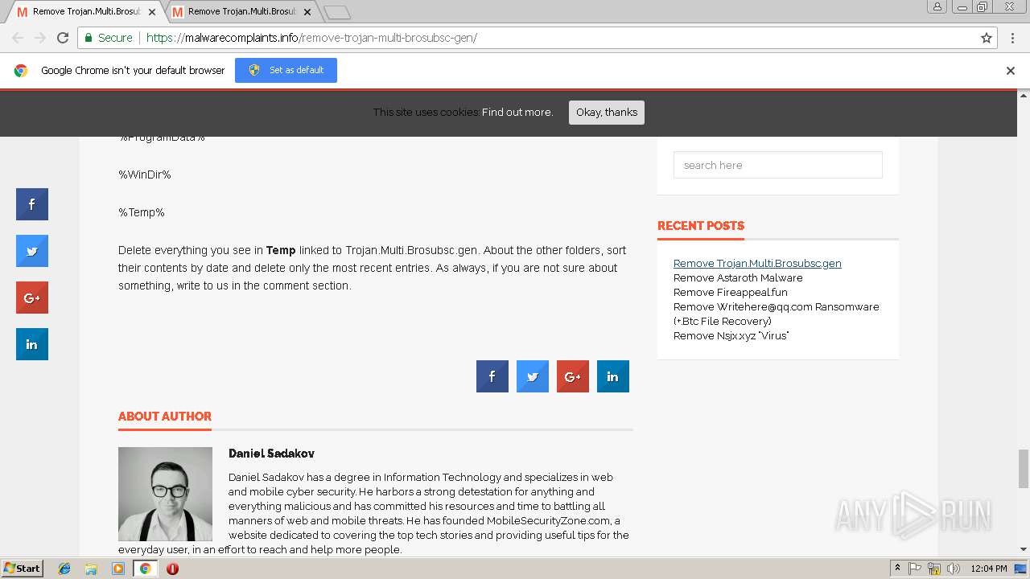Click the Action Center flag icon
The width and height of the screenshot is (1030, 579).
point(915,569)
